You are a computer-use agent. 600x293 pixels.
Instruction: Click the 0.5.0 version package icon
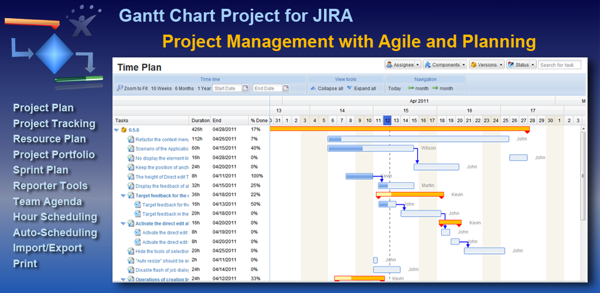(x=124, y=130)
